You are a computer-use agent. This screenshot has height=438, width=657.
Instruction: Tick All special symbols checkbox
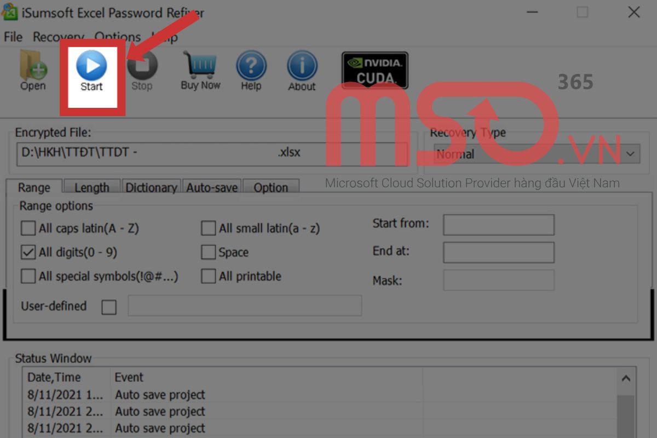click(28, 276)
